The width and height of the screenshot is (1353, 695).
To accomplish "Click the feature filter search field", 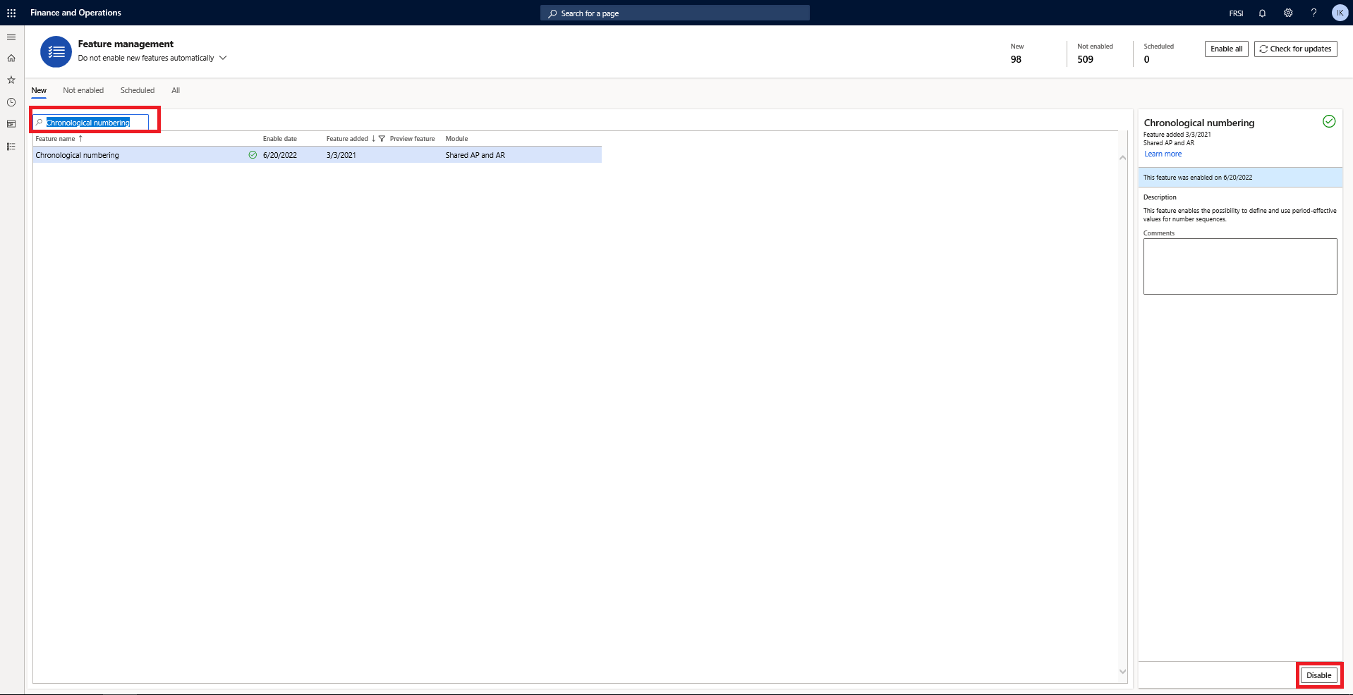I will (91, 123).
